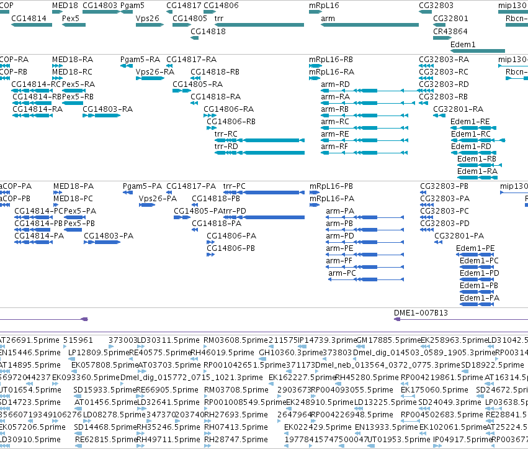This screenshot has width=528, height=449.
Task: Click the MED18 gene label
Action: (65, 6)
